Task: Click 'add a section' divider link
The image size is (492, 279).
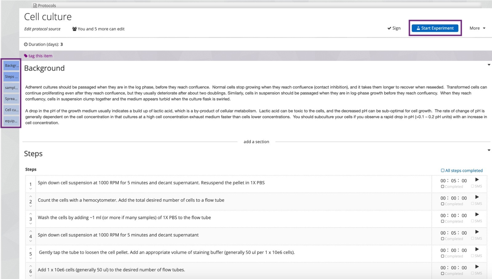Action: tap(256, 142)
